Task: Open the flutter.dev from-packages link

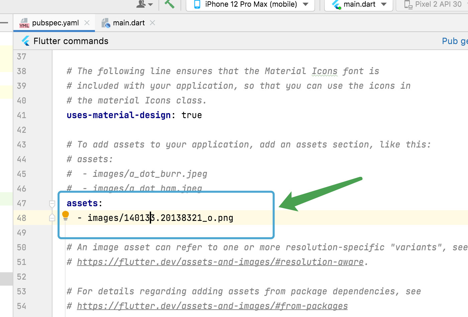Action: click(x=212, y=306)
